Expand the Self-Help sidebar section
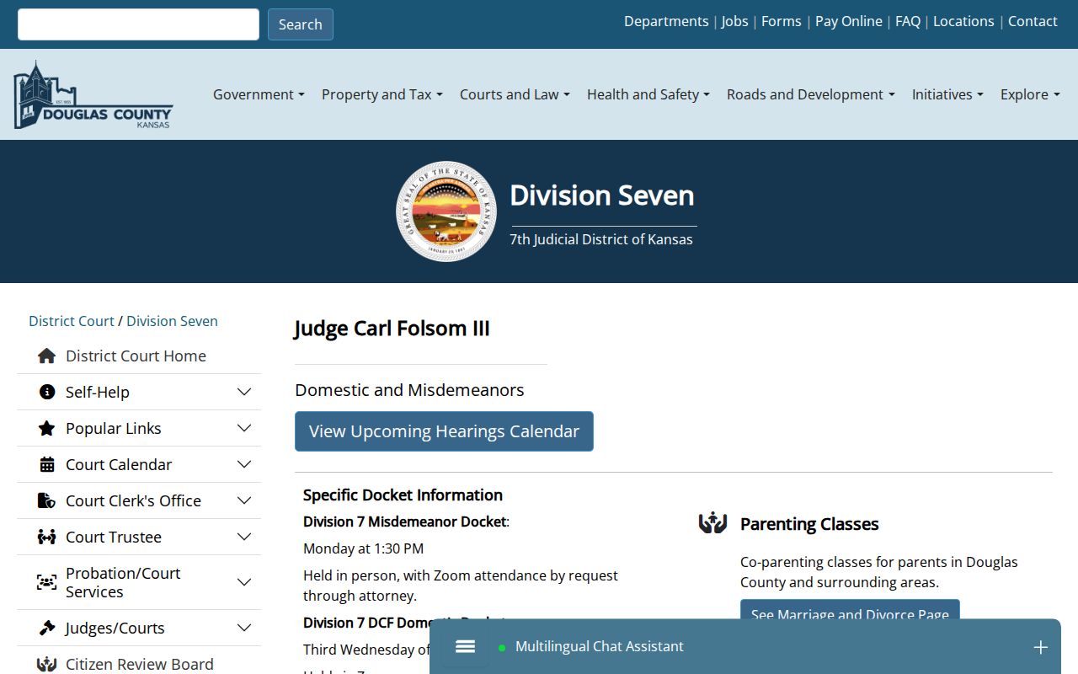This screenshot has height=674, width=1078. click(x=244, y=392)
